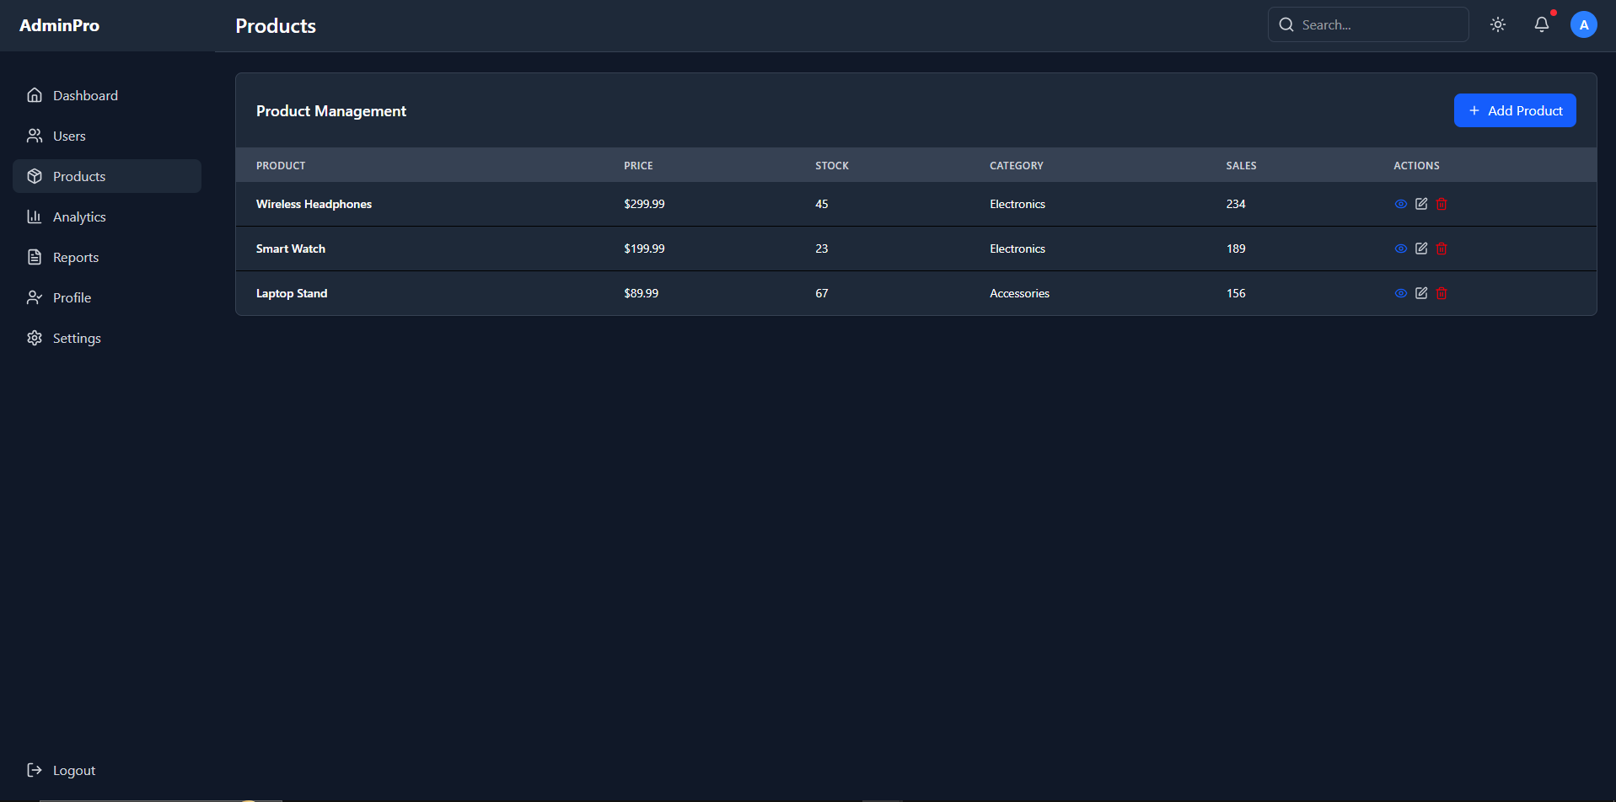Delete the Laptop Stand product
The height and width of the screenshot is (802, 1616).
[x=1442, y=293]
